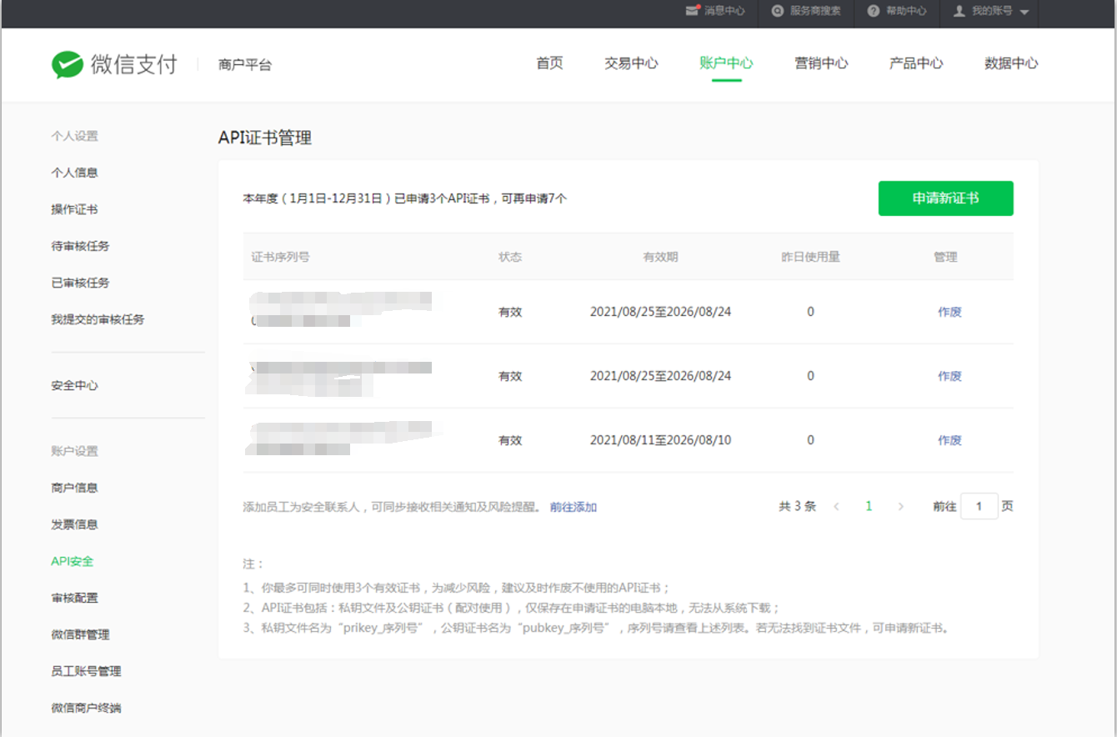Click the 个人设置 sidebar section heading
The height and width of the screenshot is (737, 1117).
click(74, 136)
